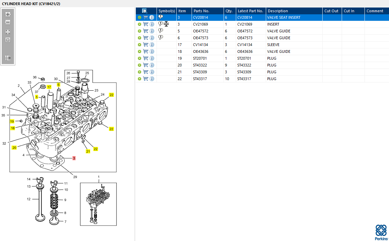Click green gear icon for OE47573 row
This screenshot has width=389, height=241.
(140, 38)
